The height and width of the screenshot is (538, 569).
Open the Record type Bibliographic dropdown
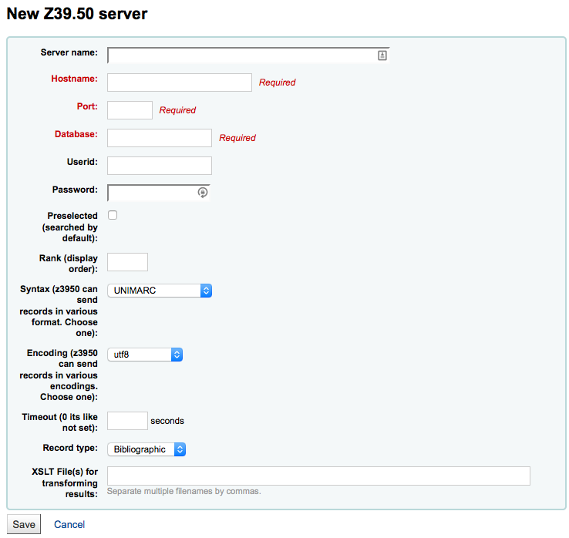[146, 449]
